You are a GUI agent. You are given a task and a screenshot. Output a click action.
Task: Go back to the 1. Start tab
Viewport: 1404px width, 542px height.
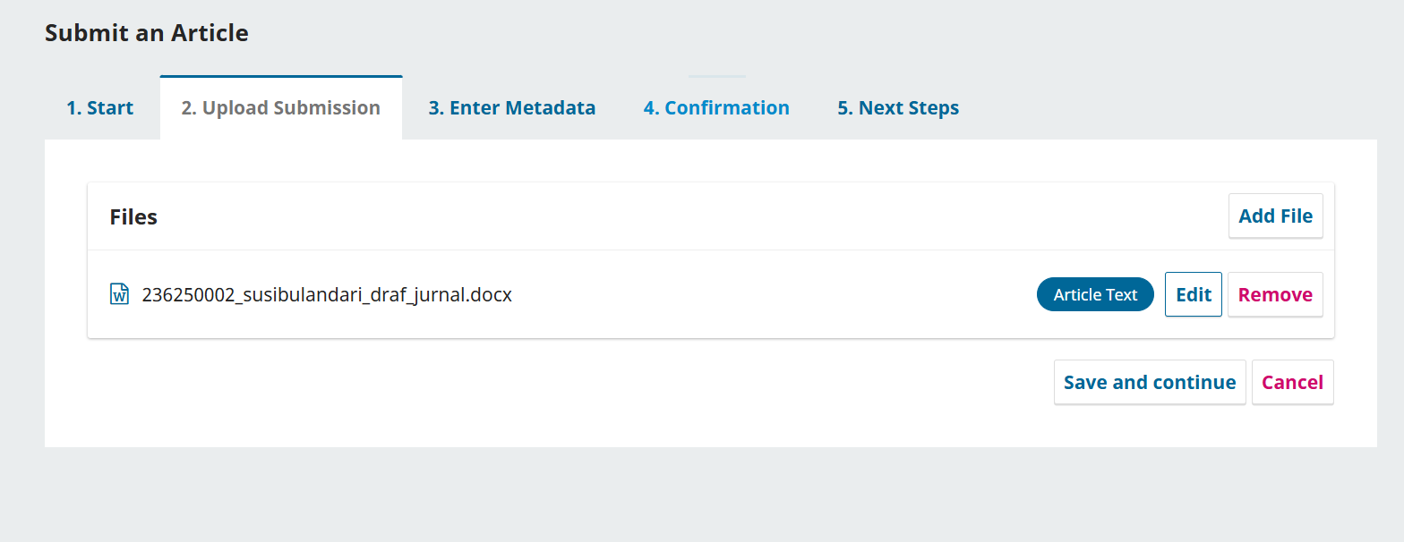99,108
